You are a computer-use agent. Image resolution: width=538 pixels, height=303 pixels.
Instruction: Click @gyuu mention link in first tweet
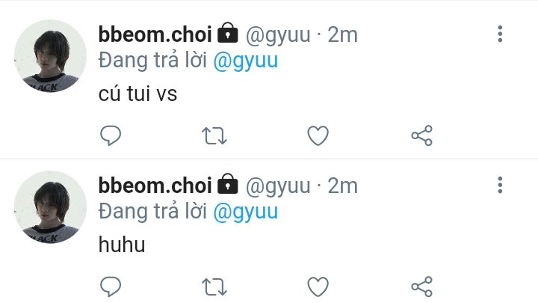tap(246, 61)
